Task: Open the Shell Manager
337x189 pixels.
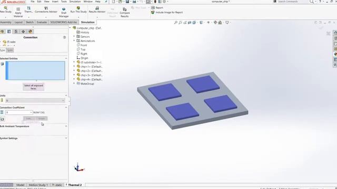Action: tap(64, 12)
